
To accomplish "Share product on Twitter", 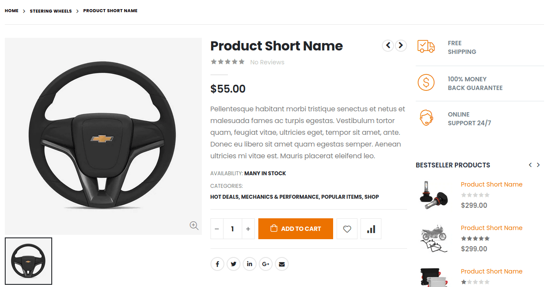I will coord(234,264).
